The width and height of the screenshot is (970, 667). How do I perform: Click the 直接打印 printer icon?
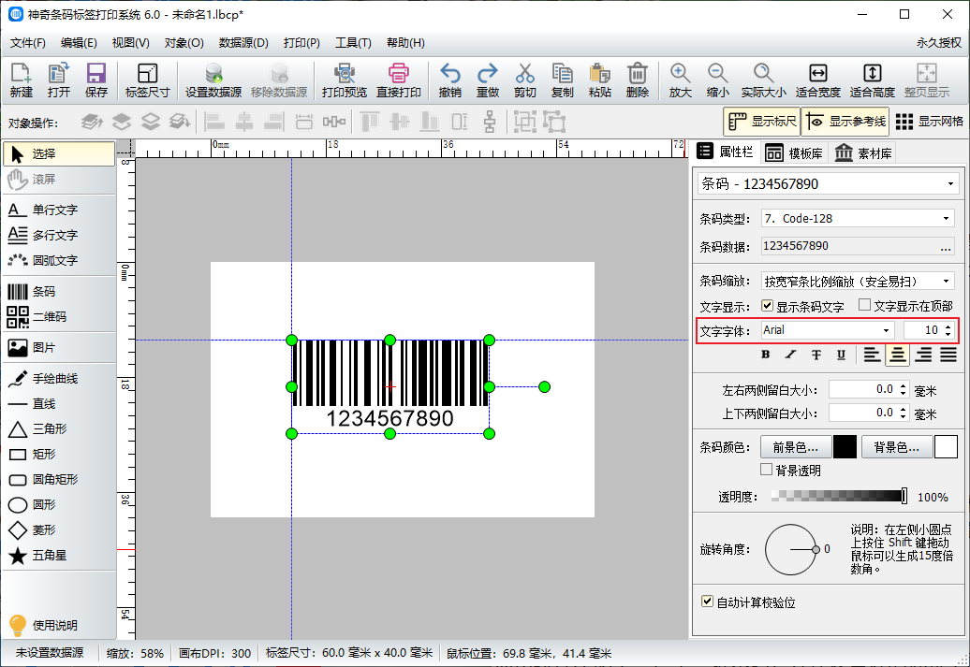(399, 80)
